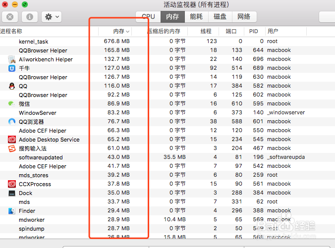This screenshot has width=335, height=248.
Task: Click the 35.5 MB compressed memory value
Action: coord(174,157)
